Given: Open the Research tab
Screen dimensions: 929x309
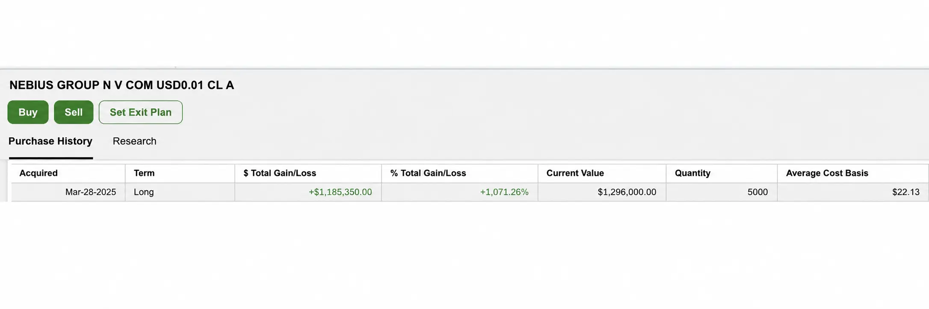Looking at the screenshot, I should [134, 141].
